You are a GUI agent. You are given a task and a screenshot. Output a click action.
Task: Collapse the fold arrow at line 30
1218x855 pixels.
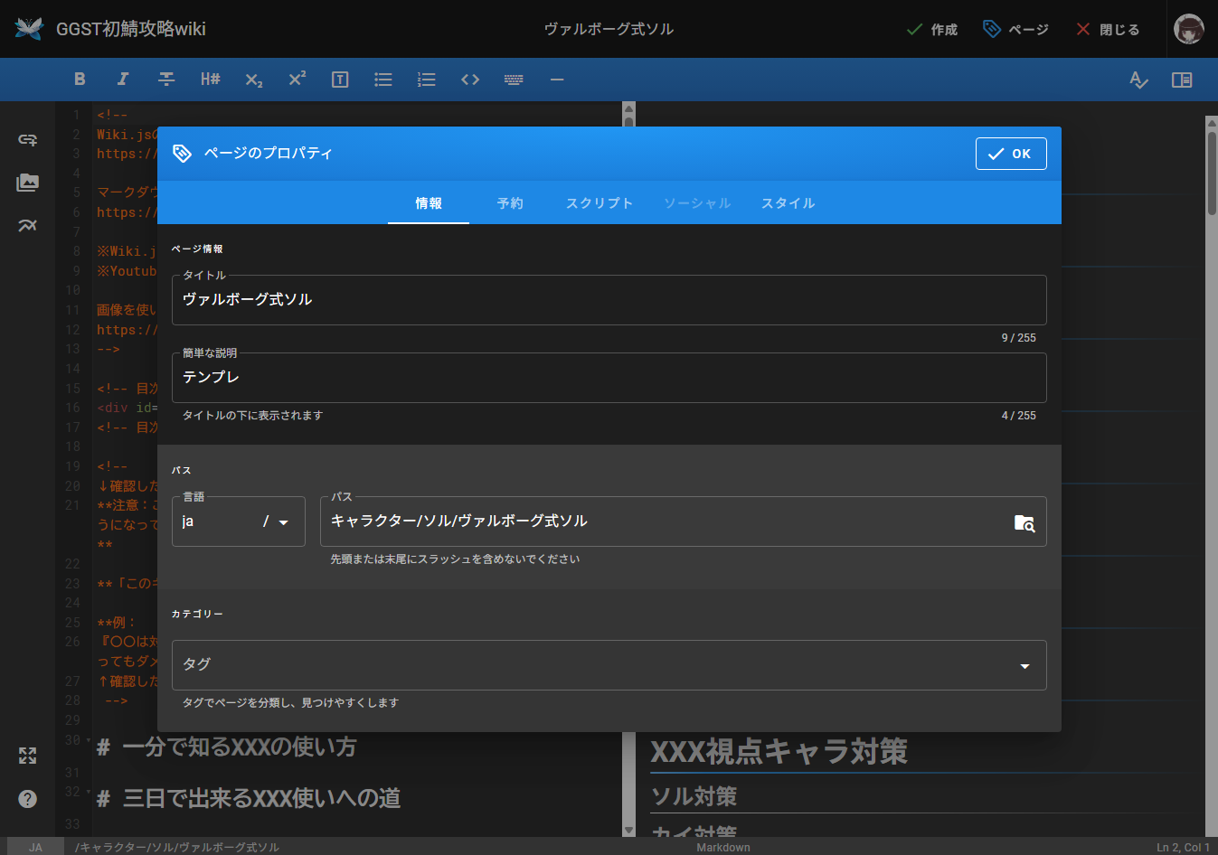pos(88,740)
